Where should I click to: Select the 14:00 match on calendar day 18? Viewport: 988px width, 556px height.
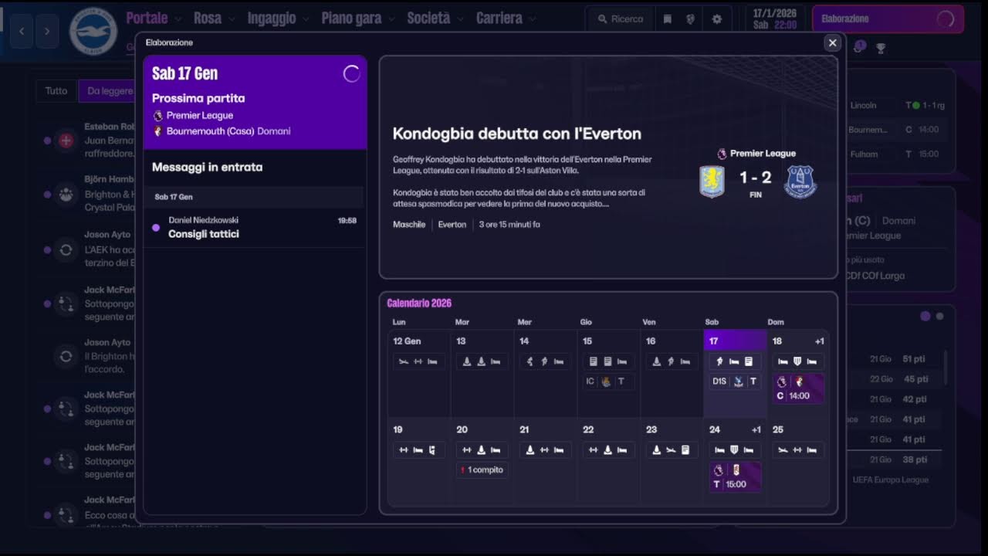pos(798,388)
